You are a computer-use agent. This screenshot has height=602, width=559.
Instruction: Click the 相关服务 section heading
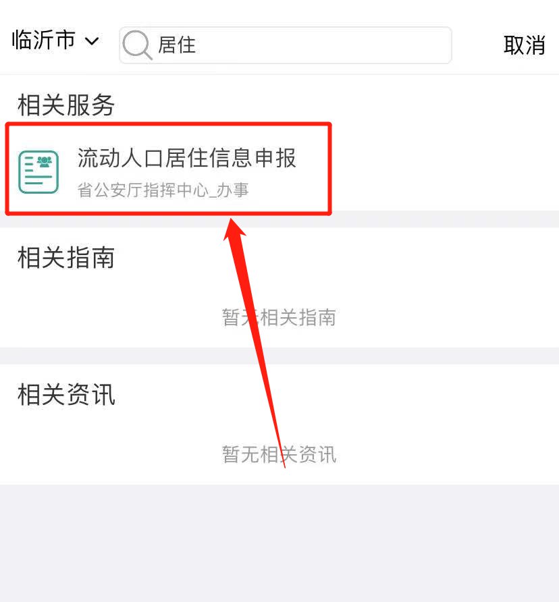pos(66,105)
